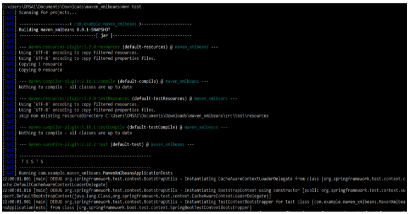Click 'Copying 1 resource' line
The height and width of the screenshot is (214, 413).
pos(41,65)
